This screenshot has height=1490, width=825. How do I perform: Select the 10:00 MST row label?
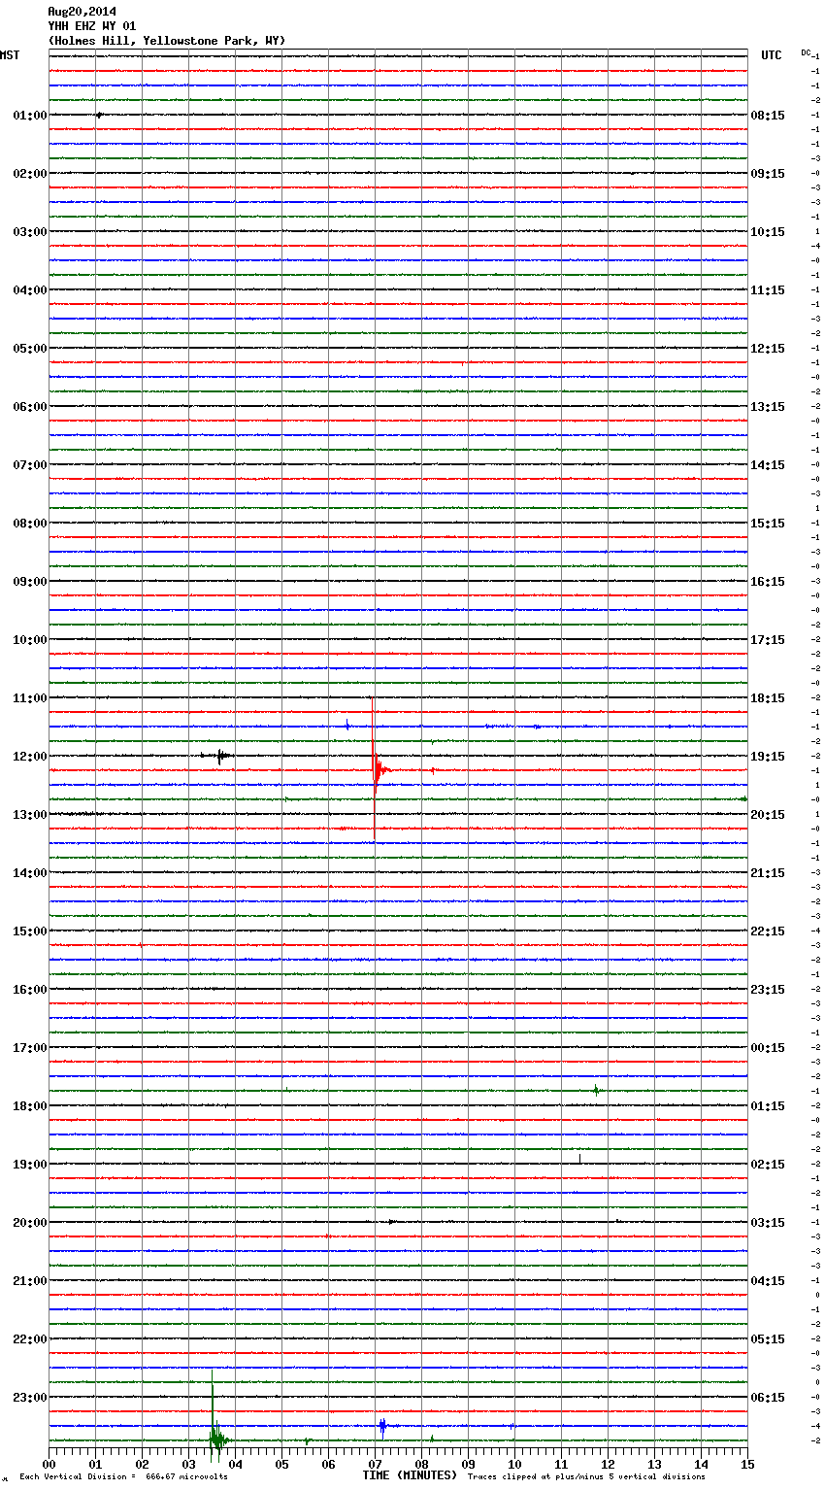[x=29, y=640]
